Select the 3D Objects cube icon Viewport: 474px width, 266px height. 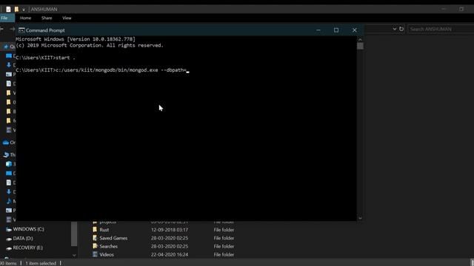9,164
